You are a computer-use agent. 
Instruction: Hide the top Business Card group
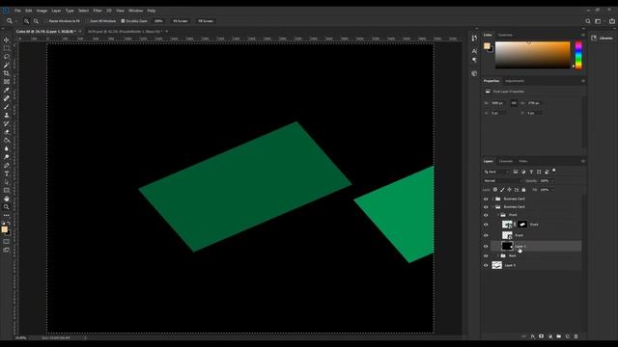tap(486, 200)
